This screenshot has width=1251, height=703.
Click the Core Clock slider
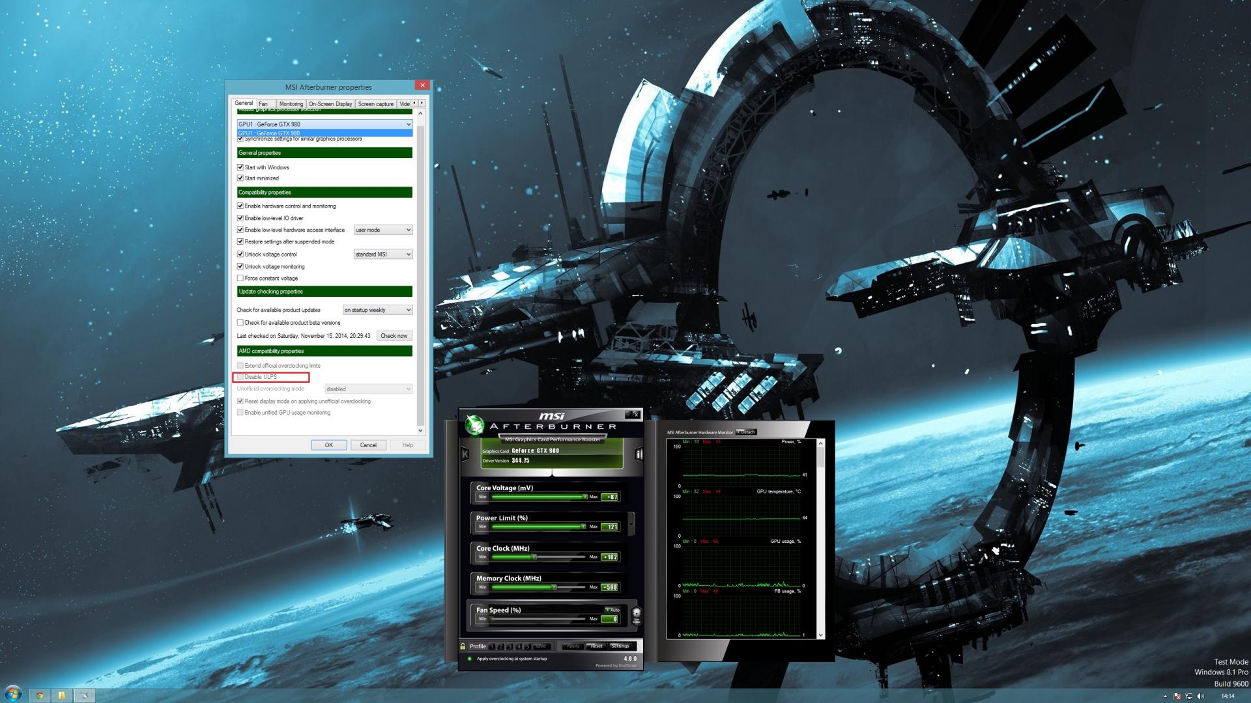tap(539, 557)
